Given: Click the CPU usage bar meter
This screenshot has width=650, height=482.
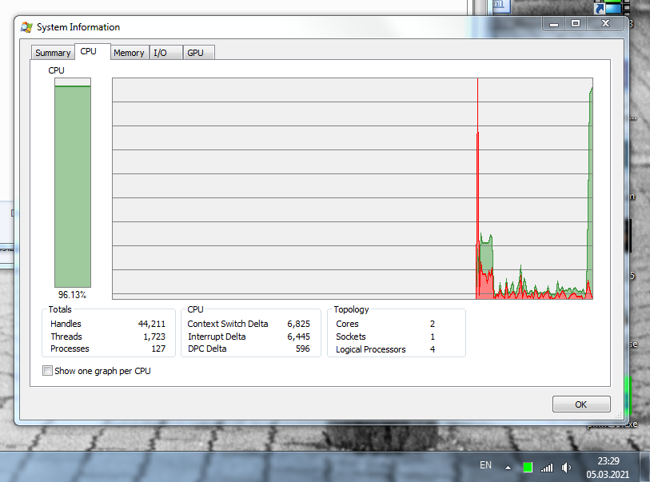Looking at the screenshot, I should click(x=73, y=182).
